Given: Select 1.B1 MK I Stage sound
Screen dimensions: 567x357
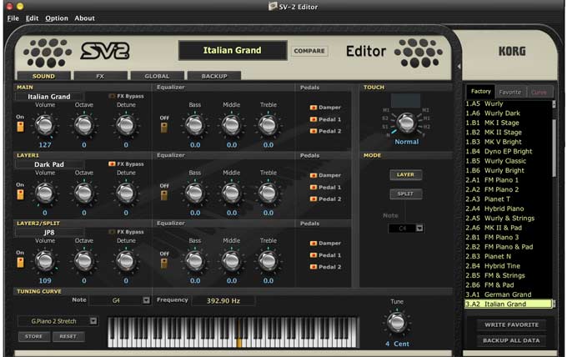Looking at the screenshot, I should point(508,123).
